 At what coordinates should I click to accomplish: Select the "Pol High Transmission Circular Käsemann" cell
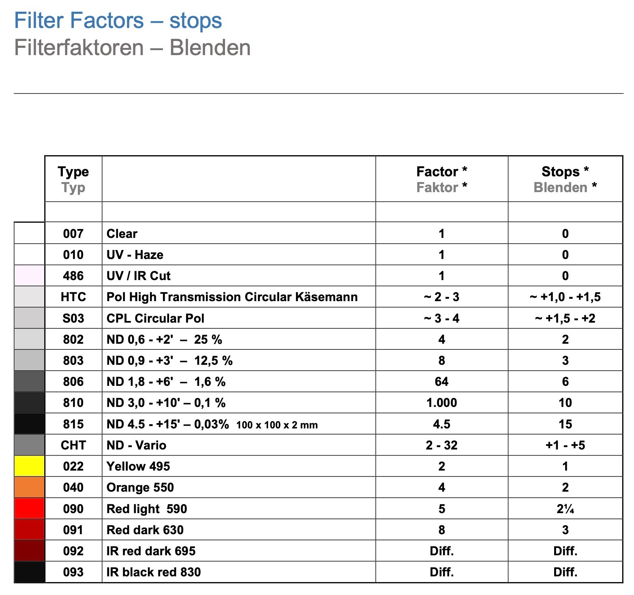232,297
